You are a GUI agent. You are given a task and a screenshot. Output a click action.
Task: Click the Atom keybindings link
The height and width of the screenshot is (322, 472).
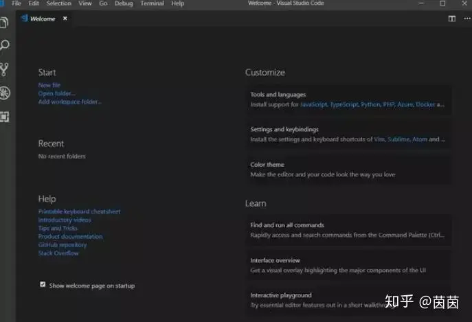tap(420, 139)
